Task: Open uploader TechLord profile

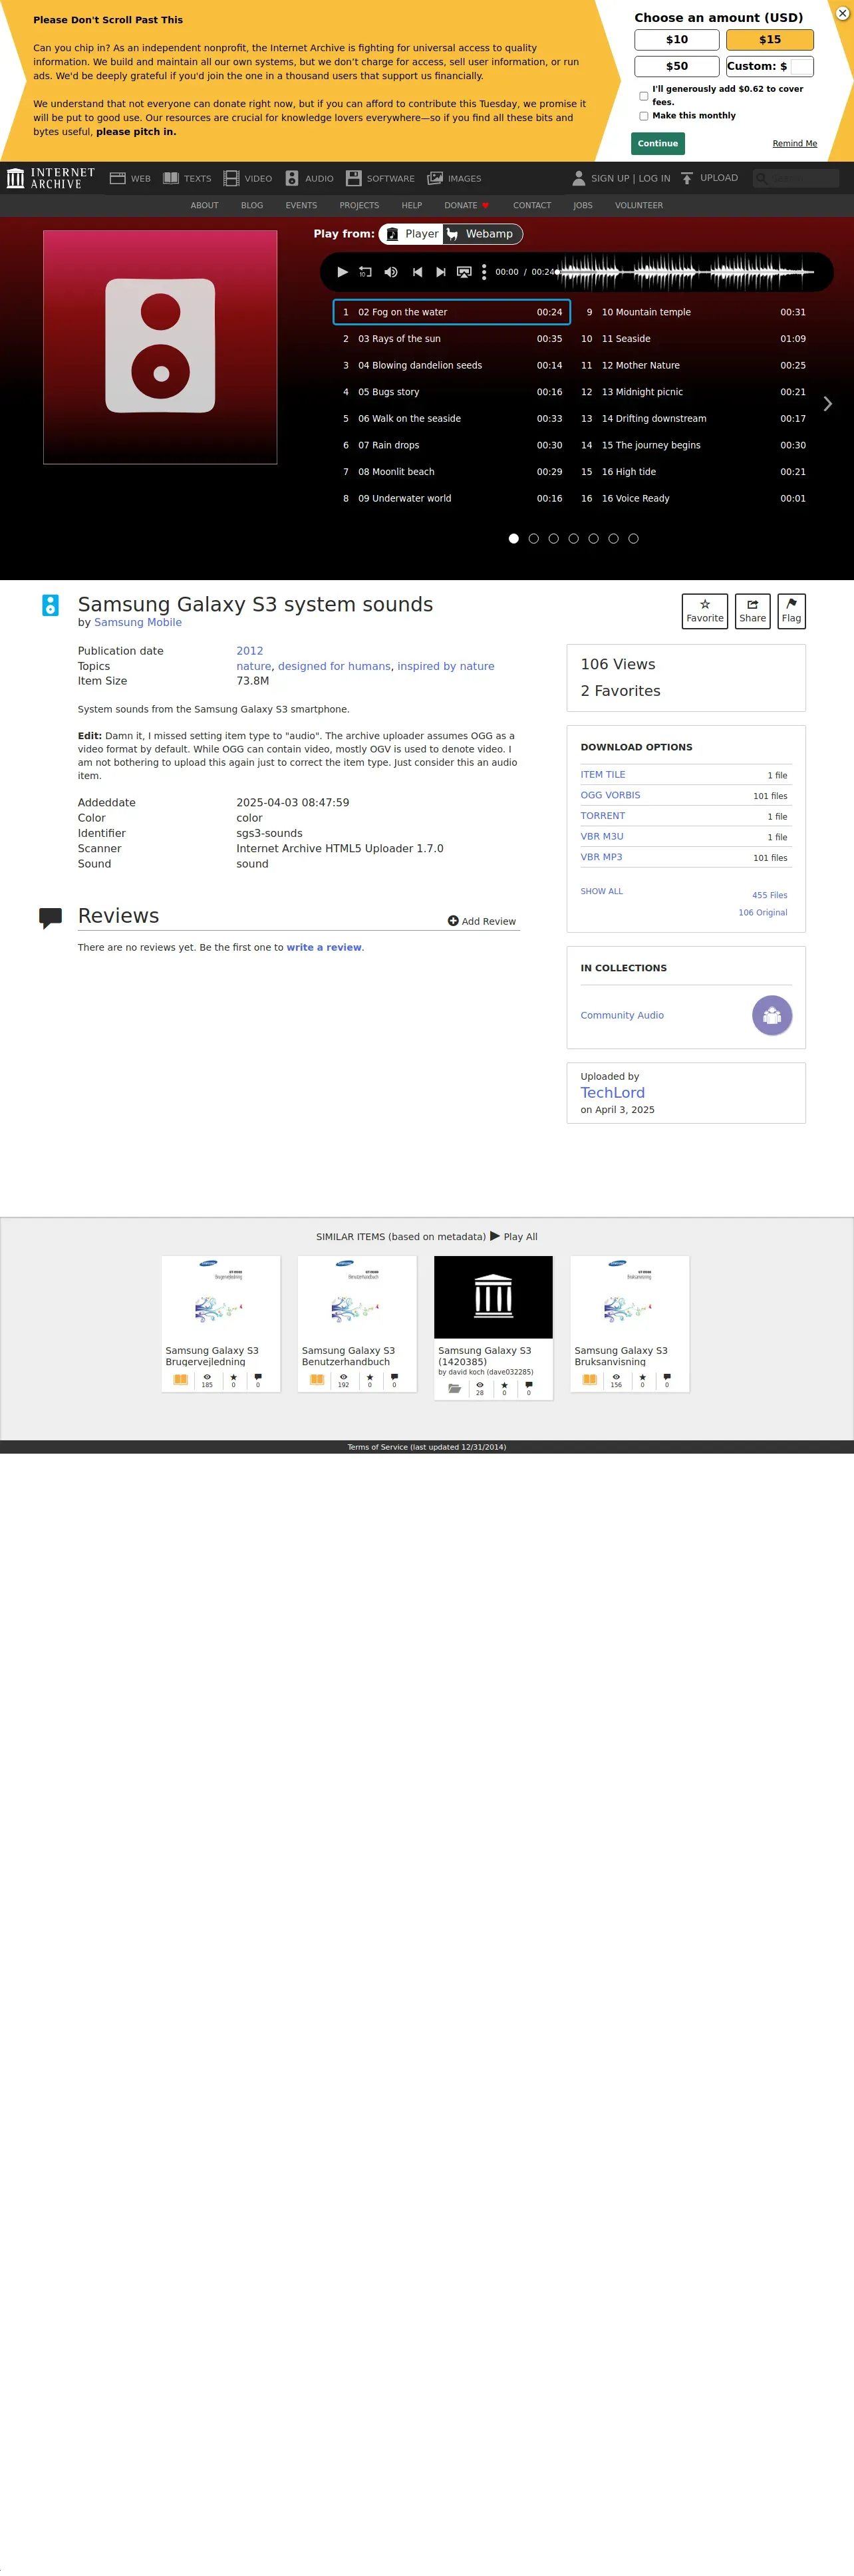Action: tap(612, 1093)
